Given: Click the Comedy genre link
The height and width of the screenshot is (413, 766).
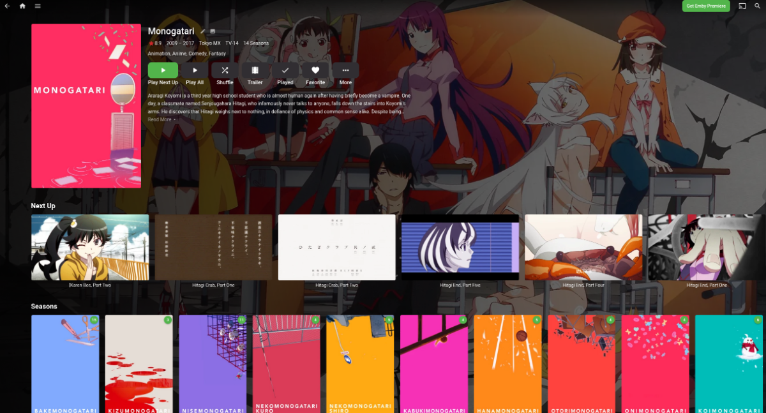Looking at the screenshot, I should pos(197,54).
